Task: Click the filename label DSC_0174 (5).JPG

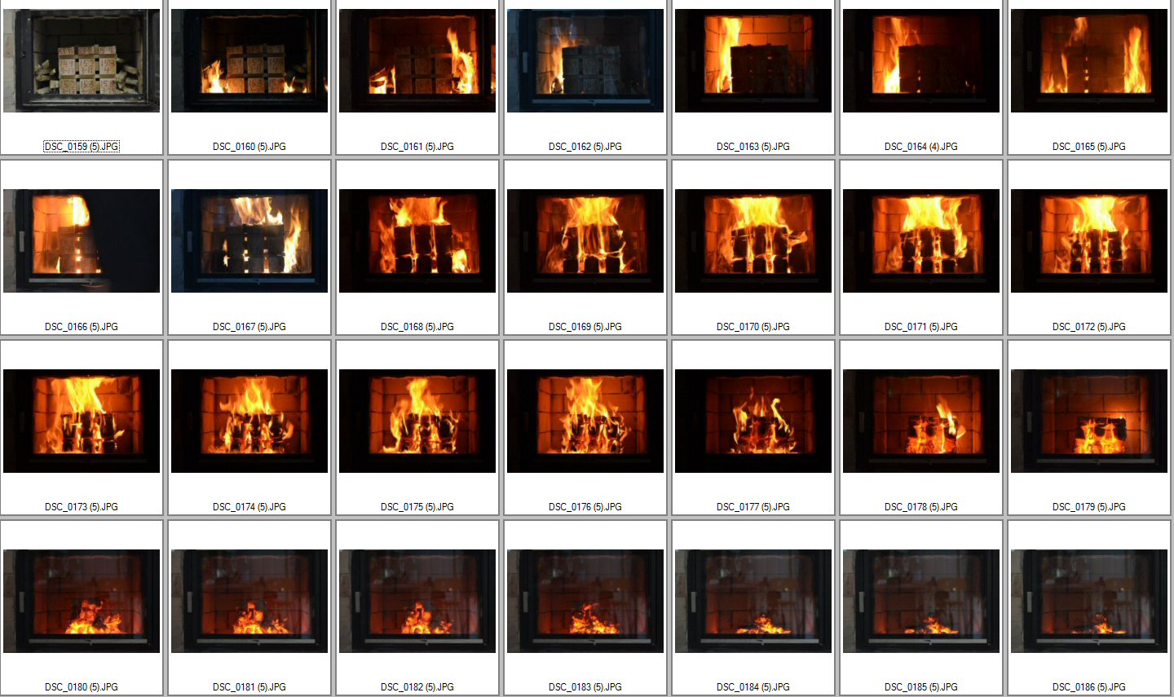Action: [249, 507]
